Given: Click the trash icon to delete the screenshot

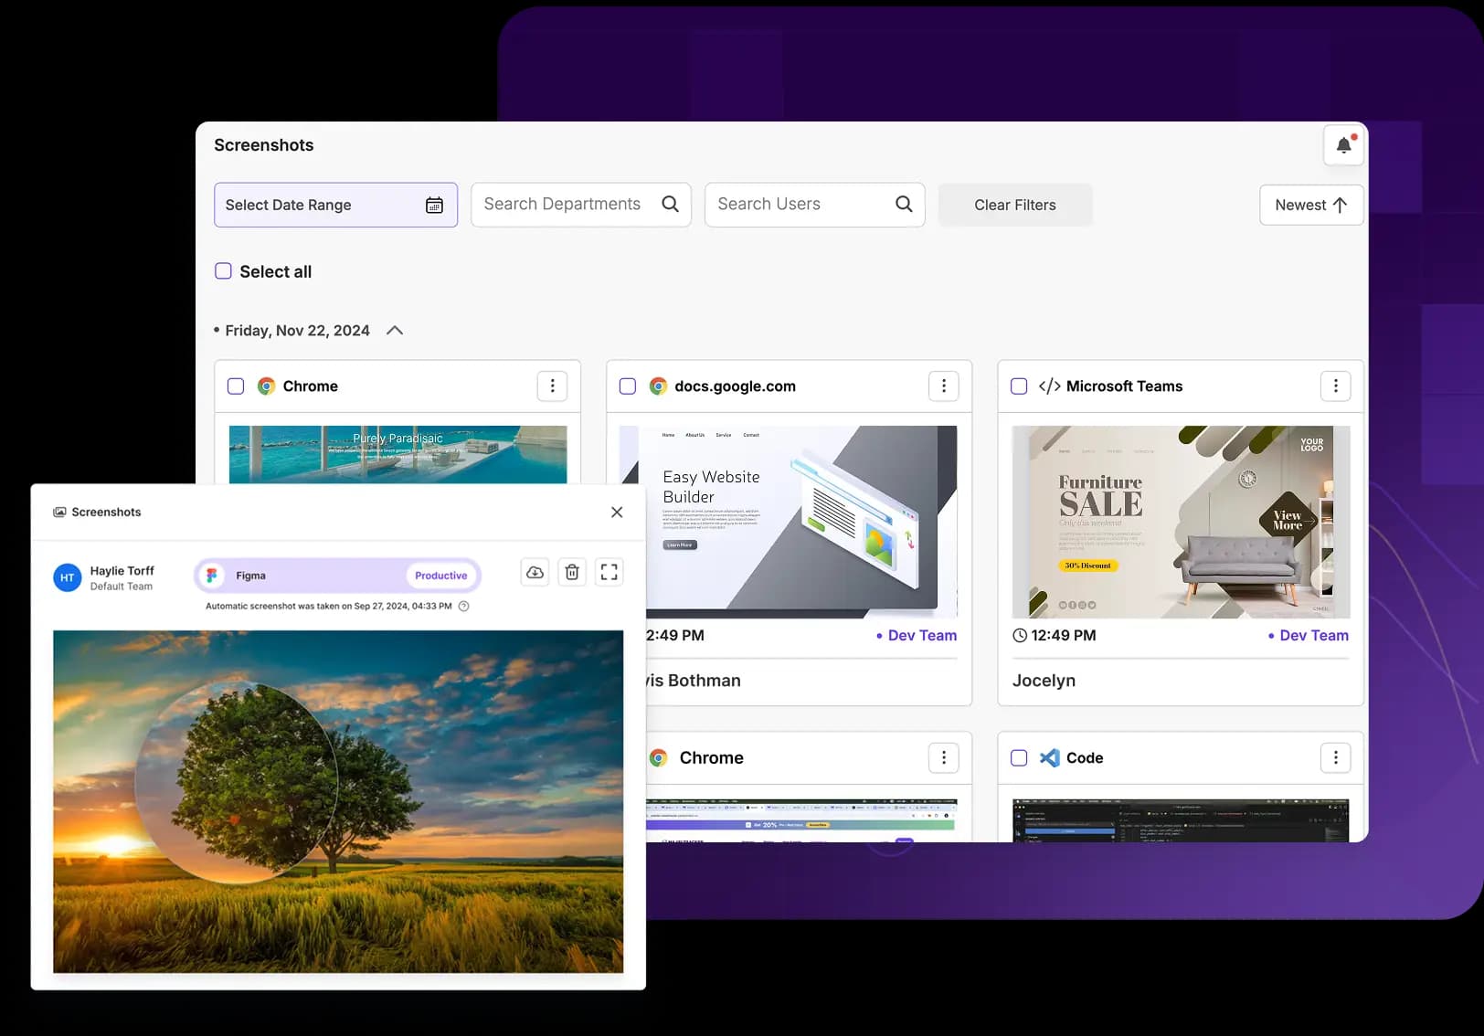Looking at the screenshot, I should pos(572,571).
